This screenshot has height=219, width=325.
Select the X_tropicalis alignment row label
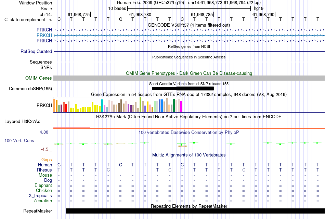[40, 196]
